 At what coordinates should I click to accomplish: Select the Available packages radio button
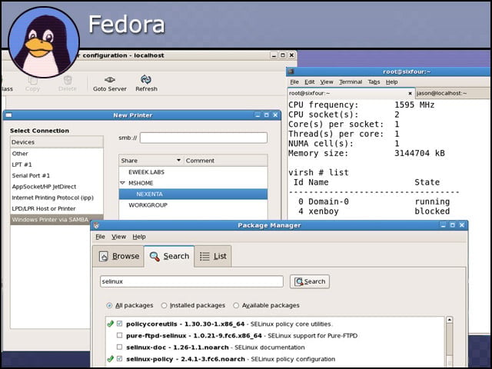click(236, 305)
